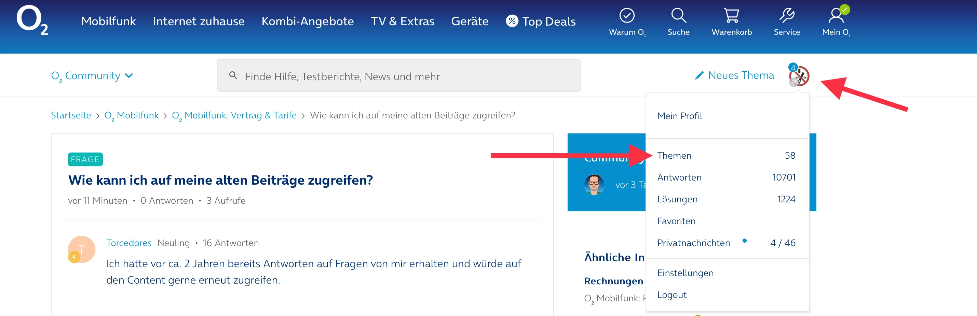Click the community search input field
The height and width of the screenshot is (316, 977).
[x=398, y=76]
